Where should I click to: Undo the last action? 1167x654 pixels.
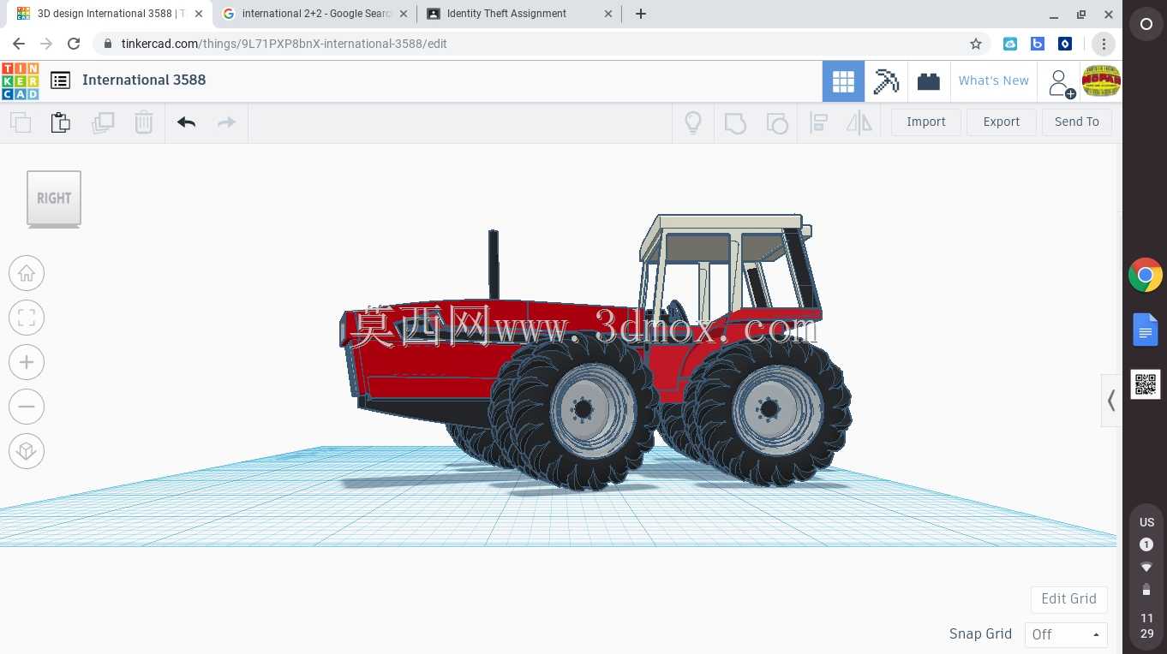click(187, 122)
